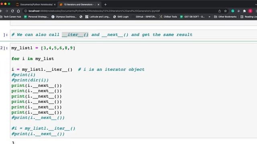The image size is (257, 144).
Task: Bookmark this page with the star icon
Action: pyautogui.click(x=225, y=11)
